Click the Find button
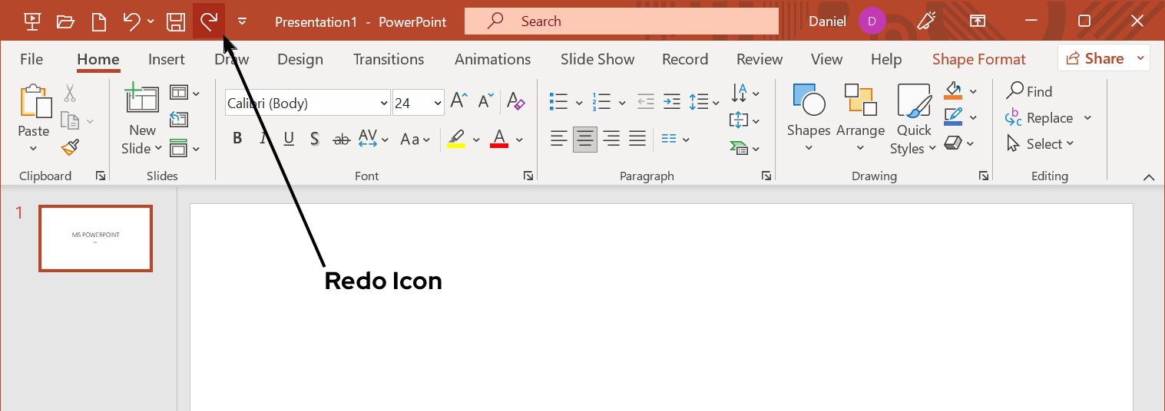 pyautogui.click(x=1030, y=92)
